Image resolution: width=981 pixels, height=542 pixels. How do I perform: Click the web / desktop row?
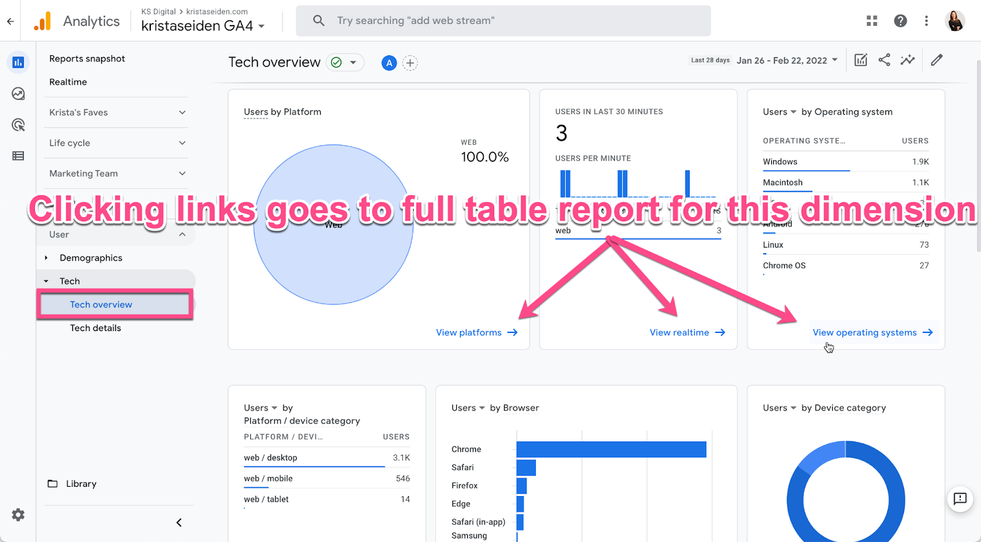click(x=327, y=458)
